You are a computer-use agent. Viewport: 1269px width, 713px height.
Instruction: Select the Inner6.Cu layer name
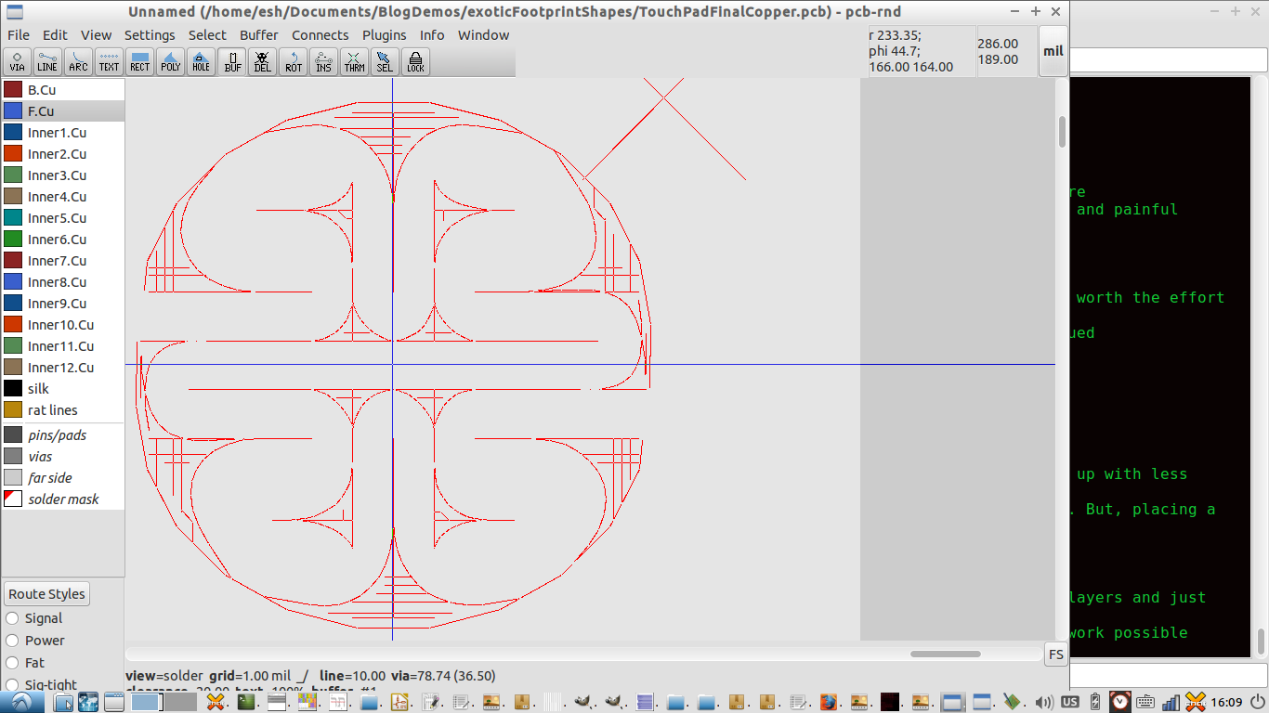tap(58, 240)
